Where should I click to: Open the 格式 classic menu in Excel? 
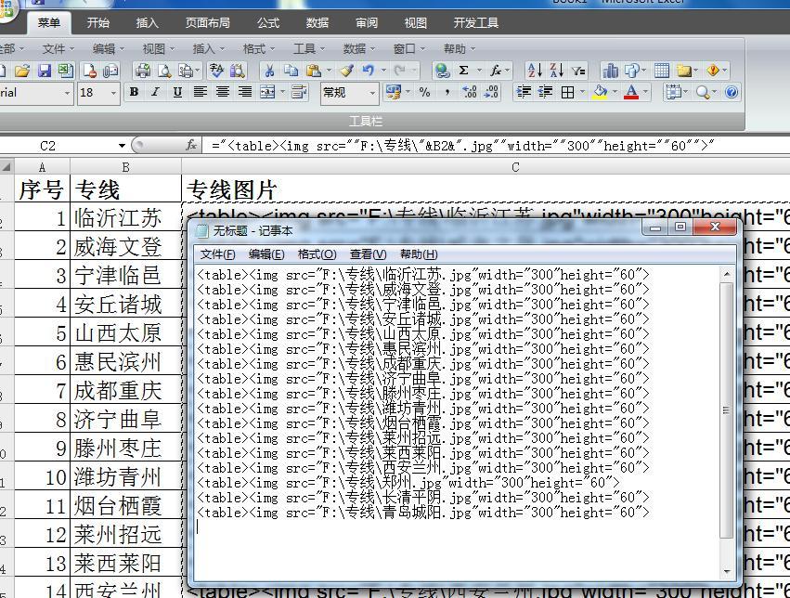[x=258, y=49]
